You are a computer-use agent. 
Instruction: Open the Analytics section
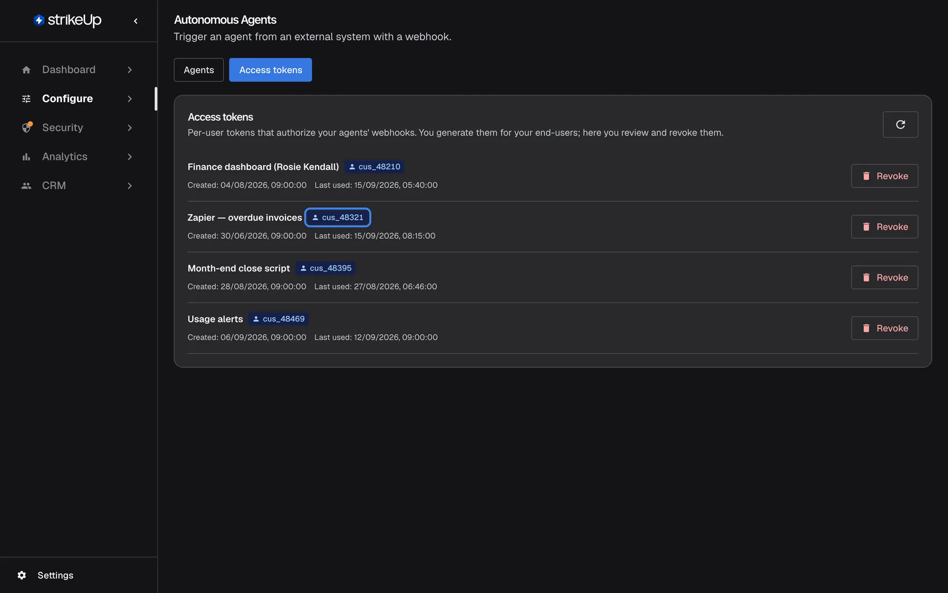pos(78,157)
